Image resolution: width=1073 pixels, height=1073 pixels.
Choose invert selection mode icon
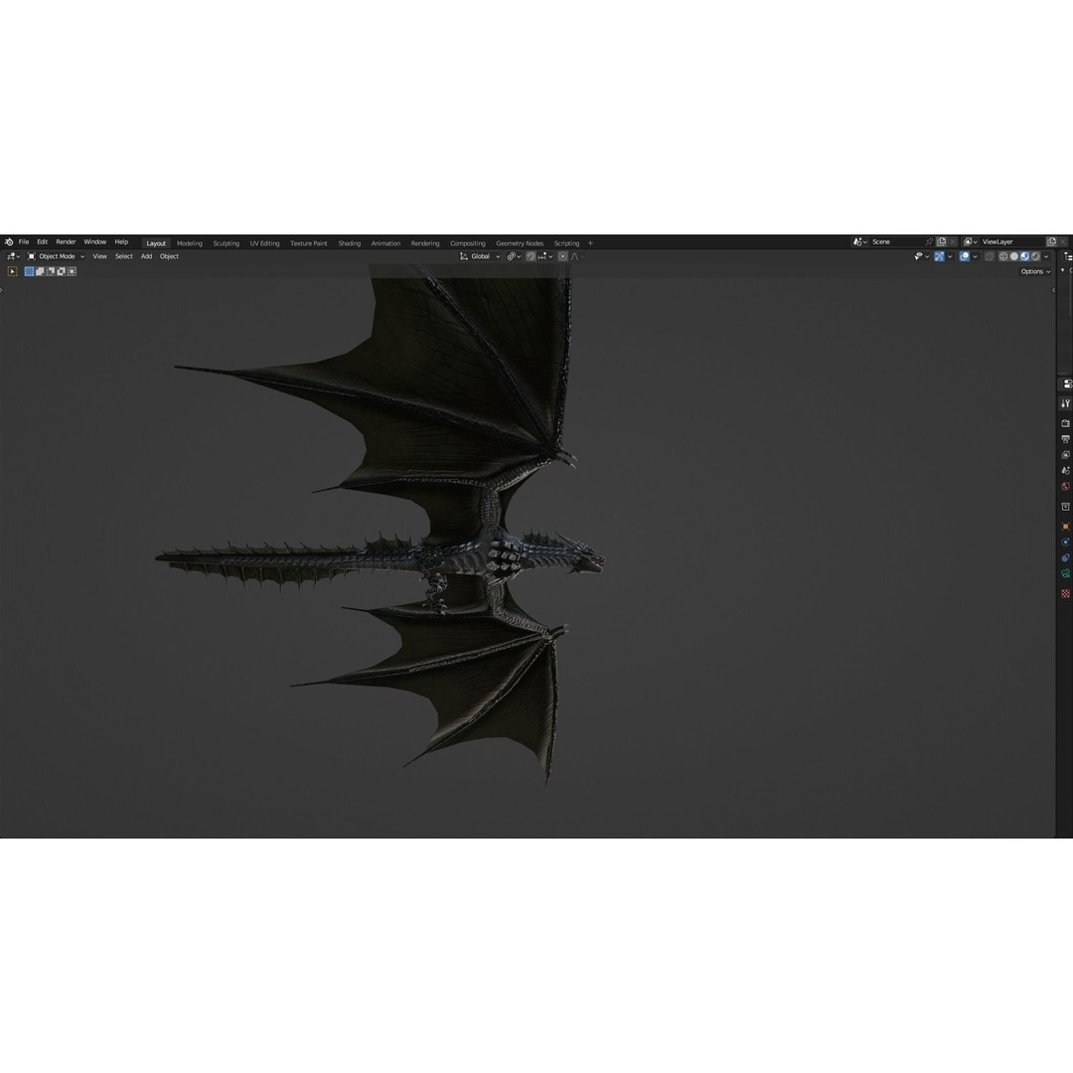(61, 271)
